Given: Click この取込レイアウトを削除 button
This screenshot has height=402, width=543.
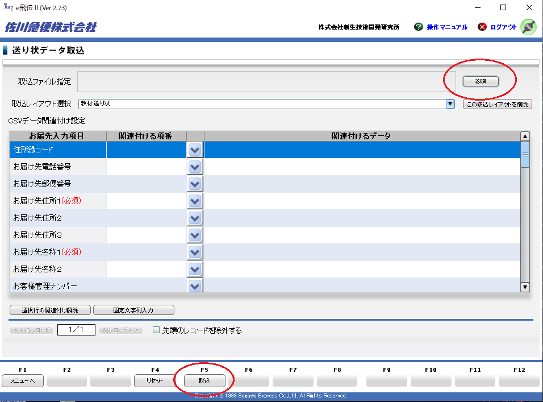Looking at the screenshot, I should pos(498,104).
